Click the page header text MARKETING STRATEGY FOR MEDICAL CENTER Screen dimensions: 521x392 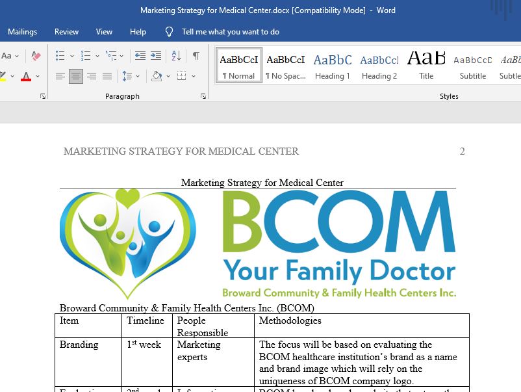pos(181,151)
